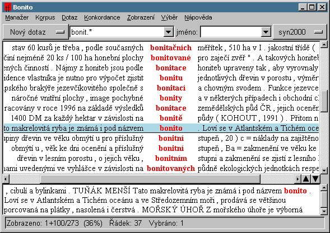Click the Vybráno: 1 status entry
Viewport: 330px width, 233px height.
166,223
